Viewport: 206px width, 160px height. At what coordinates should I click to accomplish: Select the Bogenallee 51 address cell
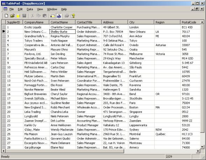pyautogui.click(x=115, y=76)
